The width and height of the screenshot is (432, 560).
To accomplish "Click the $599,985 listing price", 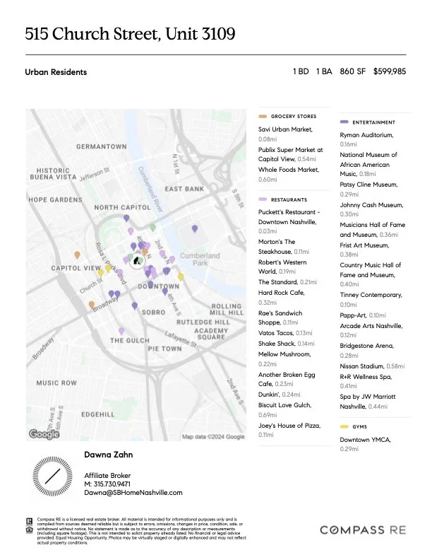I will (390, 72).
